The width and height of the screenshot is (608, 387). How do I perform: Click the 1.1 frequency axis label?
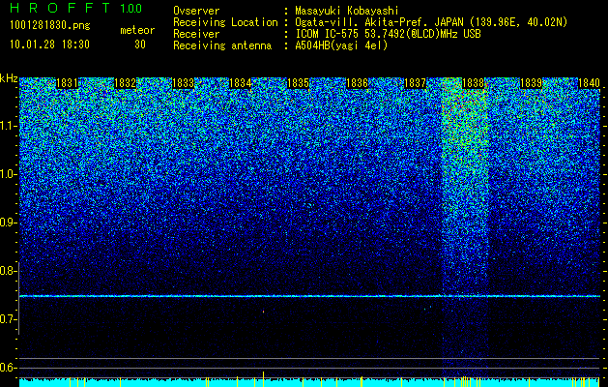pos(8,126)
